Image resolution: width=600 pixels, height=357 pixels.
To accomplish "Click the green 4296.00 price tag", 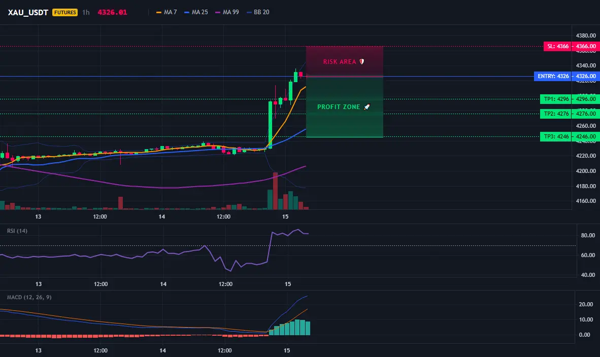I will (x=586, y=99).
